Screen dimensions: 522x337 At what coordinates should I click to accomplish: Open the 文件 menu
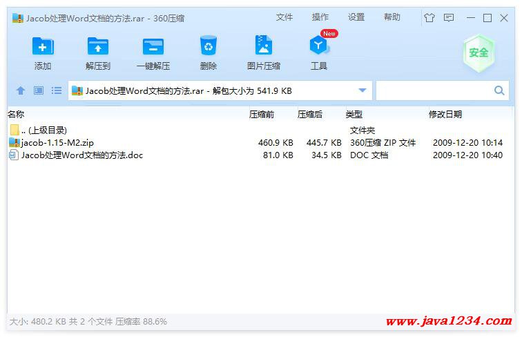tap(284, 17)
